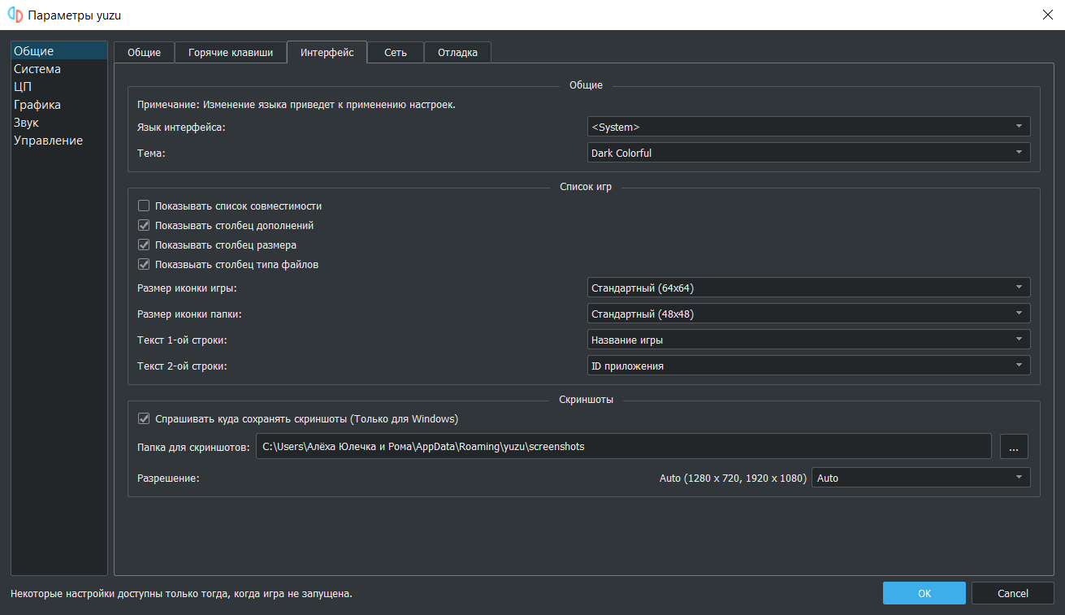The height and width of the screenshot is (615, 1065).
Task: Open the Размер иконки папки dropdown
Action: [x=808, y=314]
